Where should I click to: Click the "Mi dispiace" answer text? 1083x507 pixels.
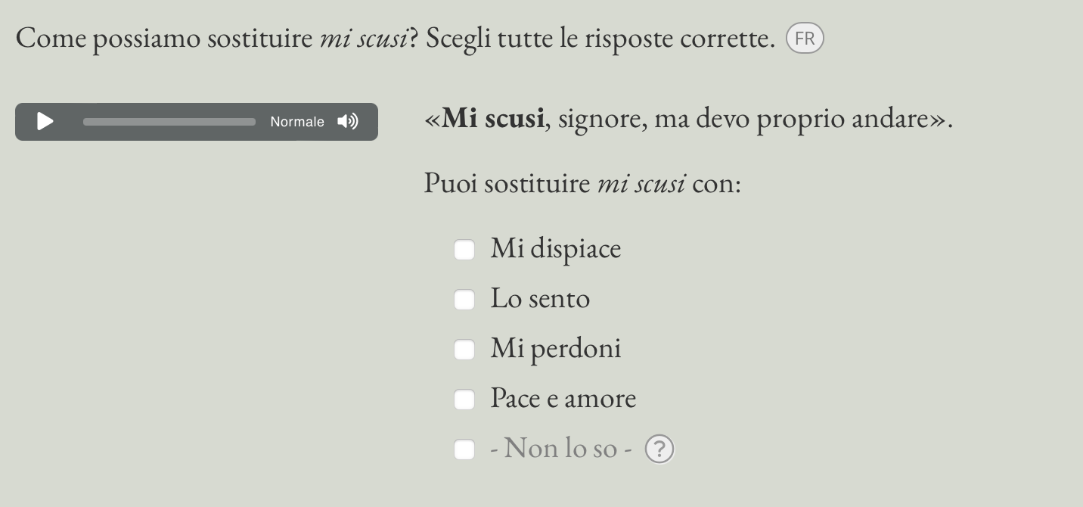(555, 248)
